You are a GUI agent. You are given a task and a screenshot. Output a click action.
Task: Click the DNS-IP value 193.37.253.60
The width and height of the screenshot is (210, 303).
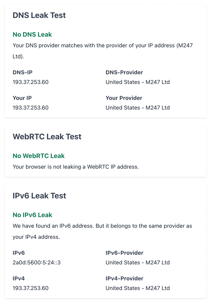(30, 82)
